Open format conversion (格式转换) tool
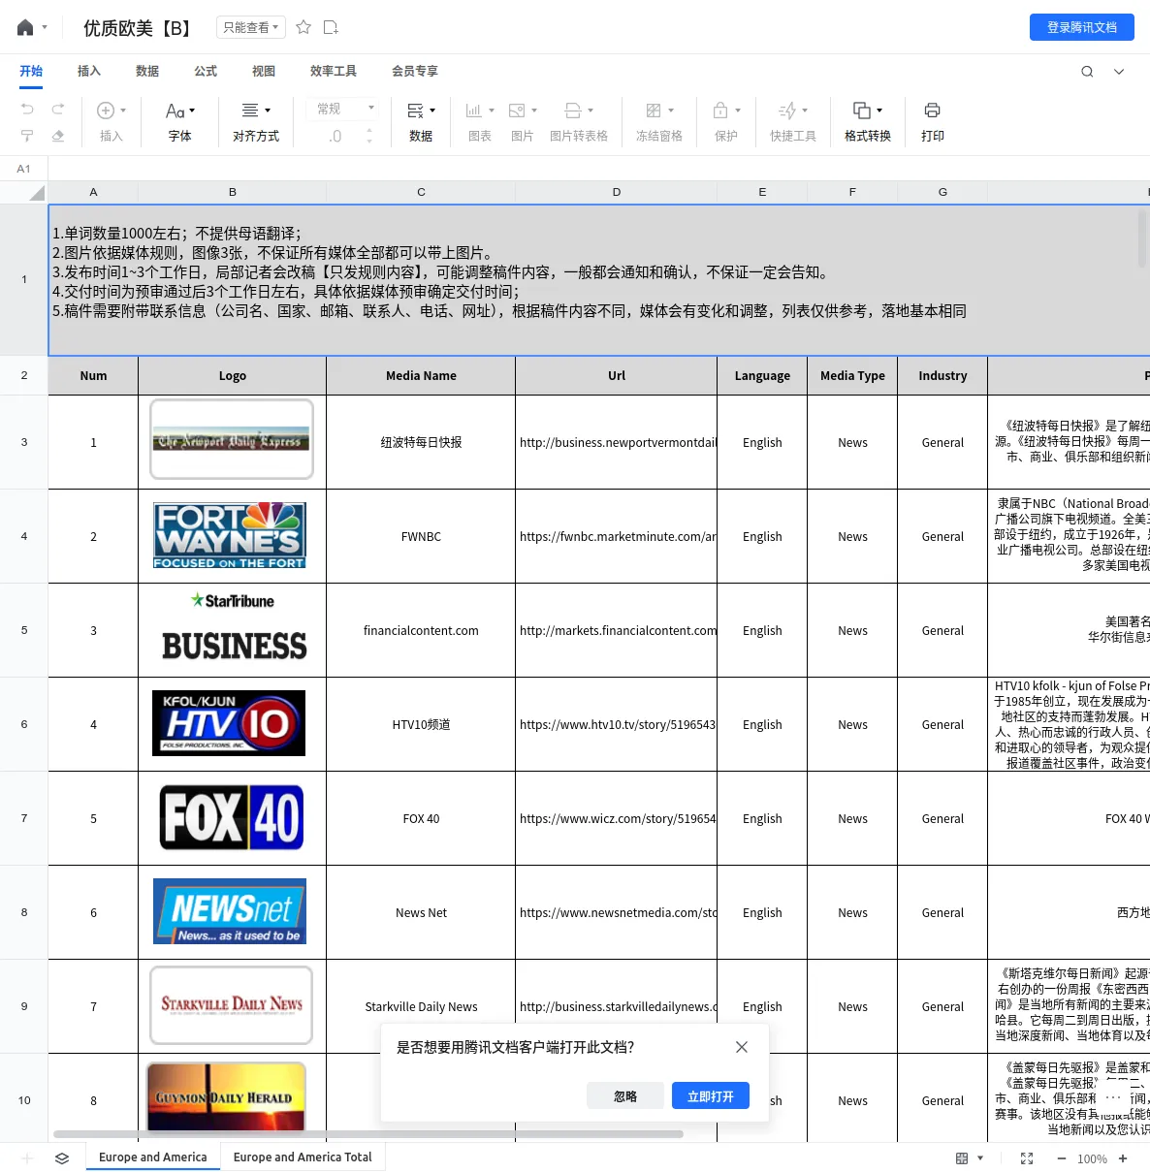This screenshot has height=1173, width=1150. tap(868, 122)
